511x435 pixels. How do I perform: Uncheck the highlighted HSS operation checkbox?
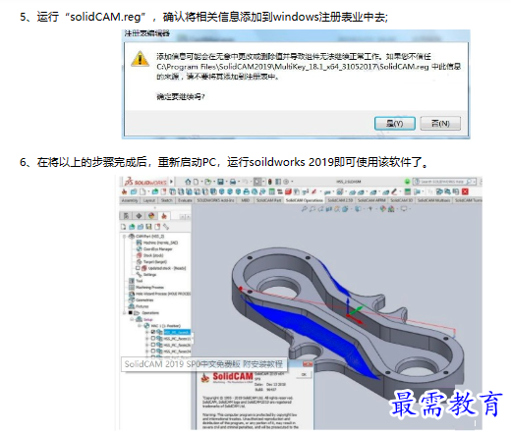tap(153, 332)
